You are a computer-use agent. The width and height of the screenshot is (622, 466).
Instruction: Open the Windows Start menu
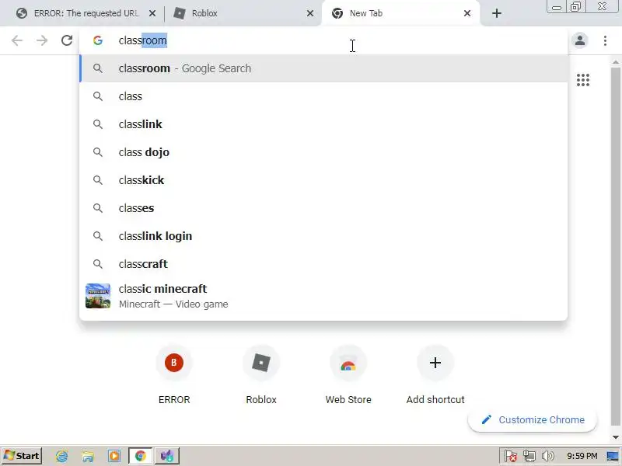(22, 456)
